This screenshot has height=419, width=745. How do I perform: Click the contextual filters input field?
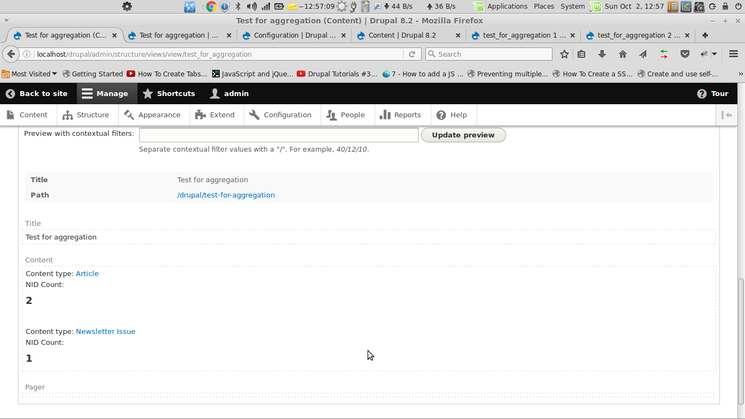click(279, 135)
